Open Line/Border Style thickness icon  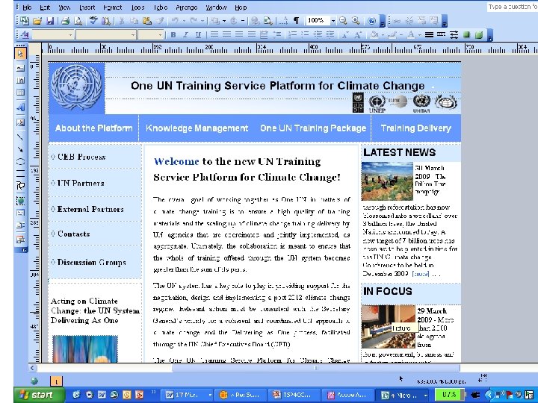click(429, 34)
